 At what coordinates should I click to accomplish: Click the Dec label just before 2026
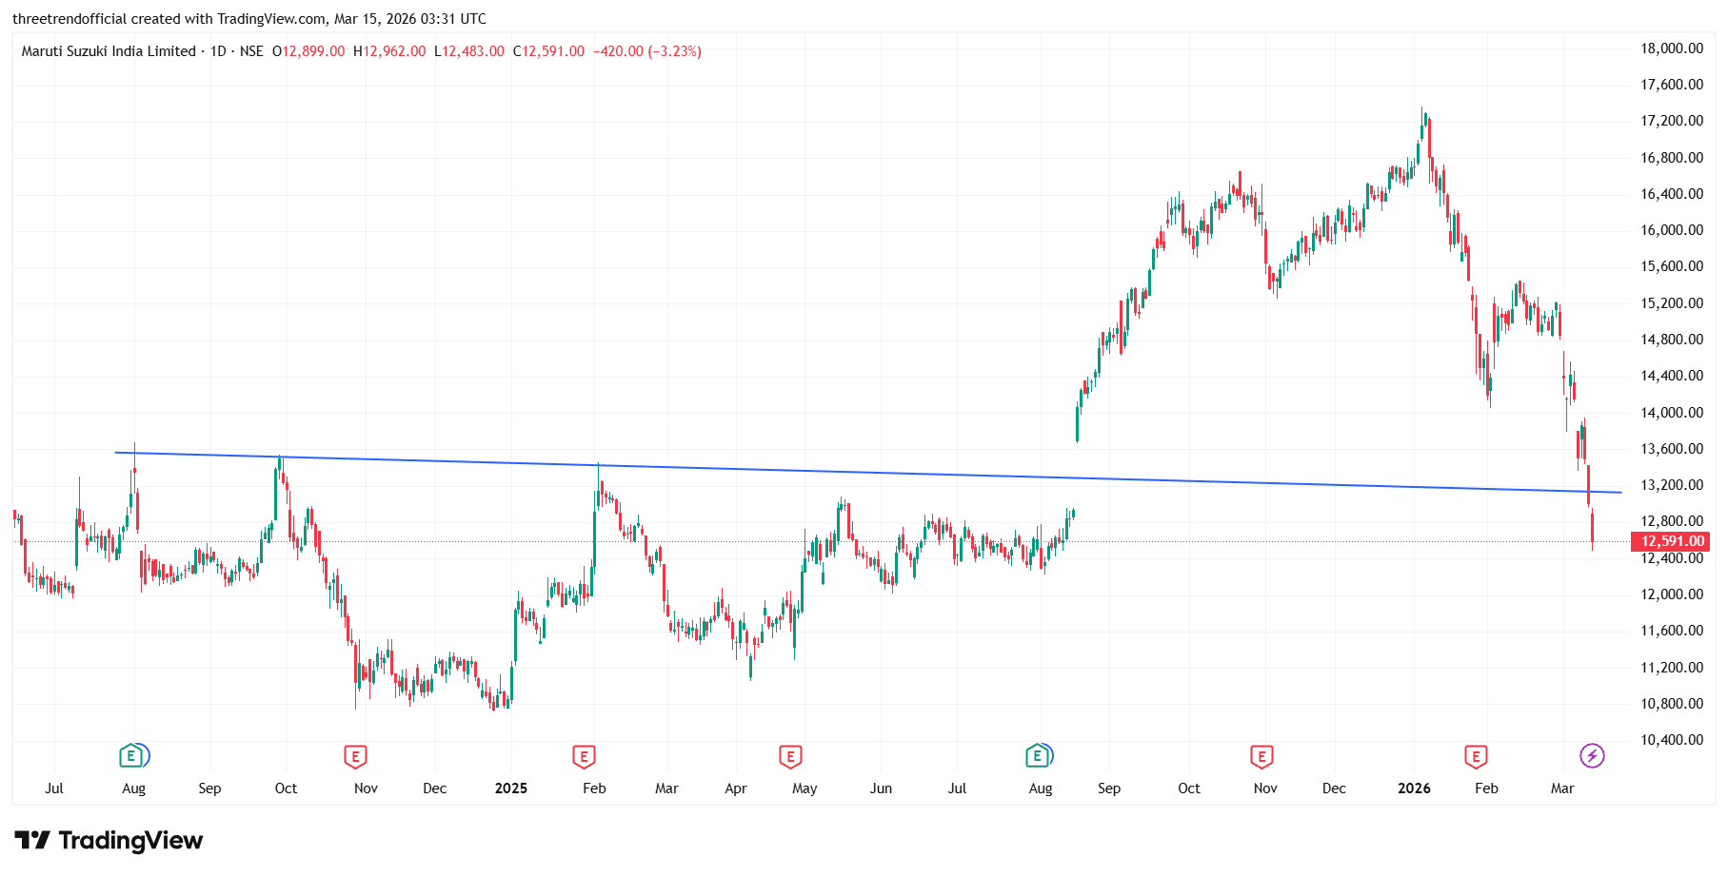(1334, 788)
